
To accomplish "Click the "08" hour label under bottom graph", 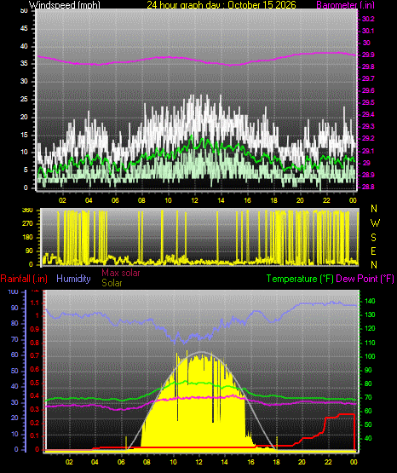I will [x=147, y=462].
